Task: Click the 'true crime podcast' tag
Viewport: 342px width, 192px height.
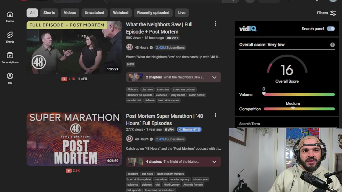Action: [x=184, y=89]
